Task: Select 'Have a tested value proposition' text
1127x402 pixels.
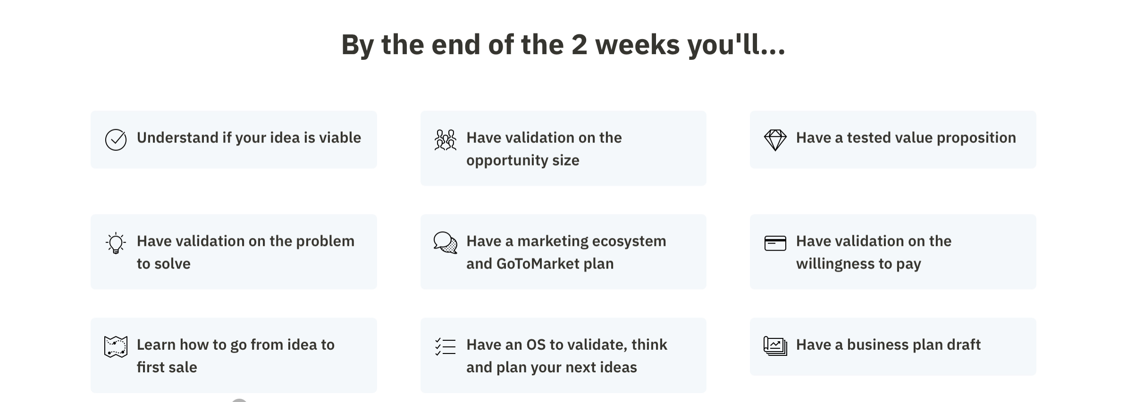Action: (906, 138)
